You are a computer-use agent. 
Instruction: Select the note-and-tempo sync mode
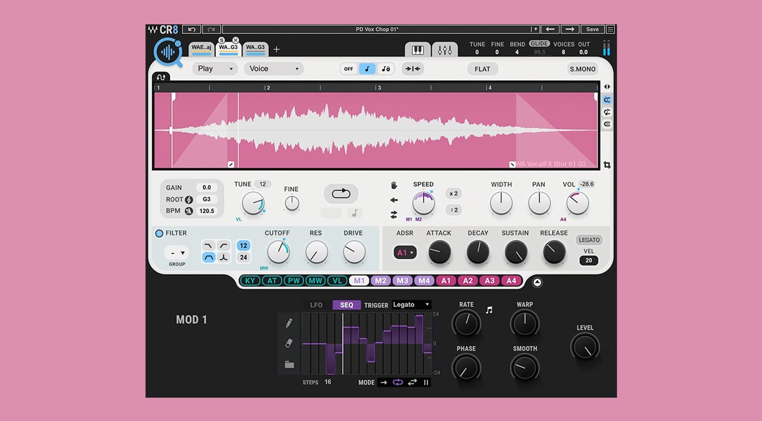385,69
